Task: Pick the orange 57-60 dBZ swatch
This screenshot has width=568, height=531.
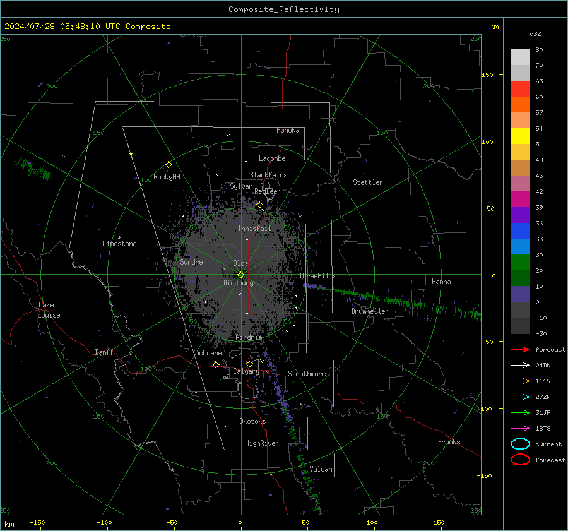Action: (520, 105)
